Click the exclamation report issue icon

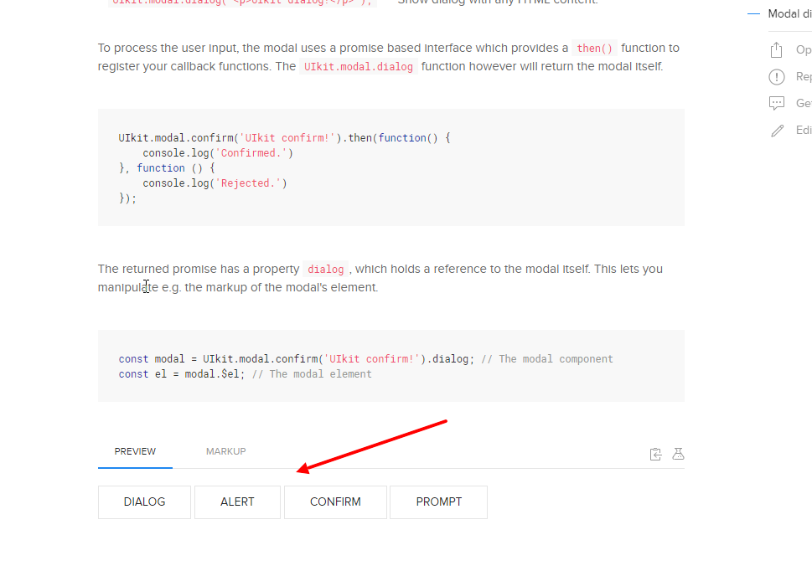tap(777, 77)
